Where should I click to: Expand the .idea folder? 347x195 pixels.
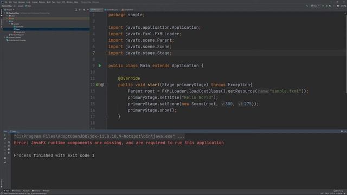point(7,16)
